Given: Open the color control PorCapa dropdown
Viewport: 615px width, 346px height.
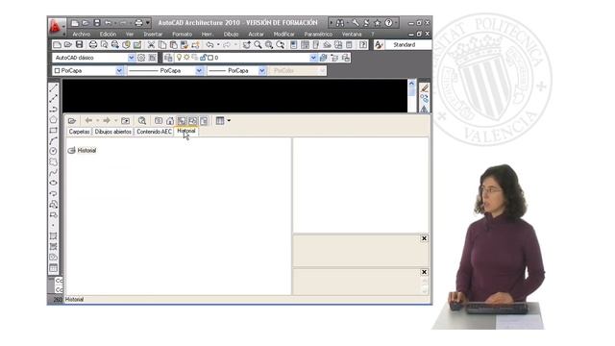Looking at the screenshot, I should (x=119, y=70).
